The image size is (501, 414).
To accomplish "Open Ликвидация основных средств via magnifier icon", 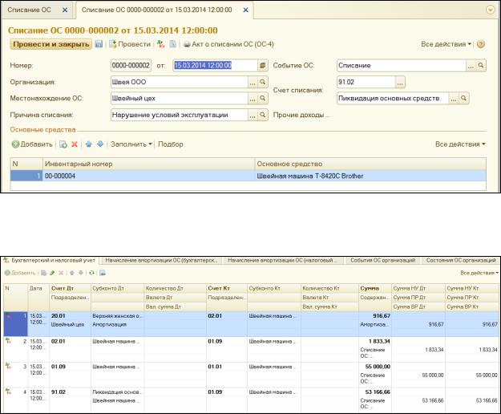I will [463, 99].
